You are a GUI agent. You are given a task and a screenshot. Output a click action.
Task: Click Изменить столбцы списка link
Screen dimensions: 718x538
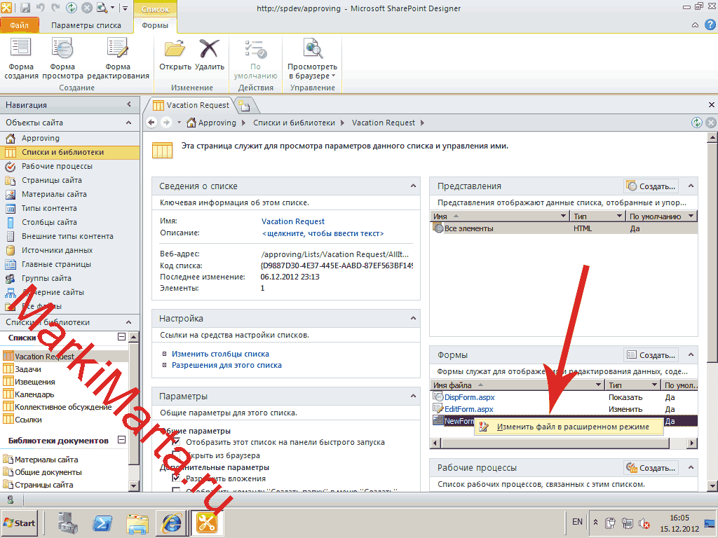point(220,354)
